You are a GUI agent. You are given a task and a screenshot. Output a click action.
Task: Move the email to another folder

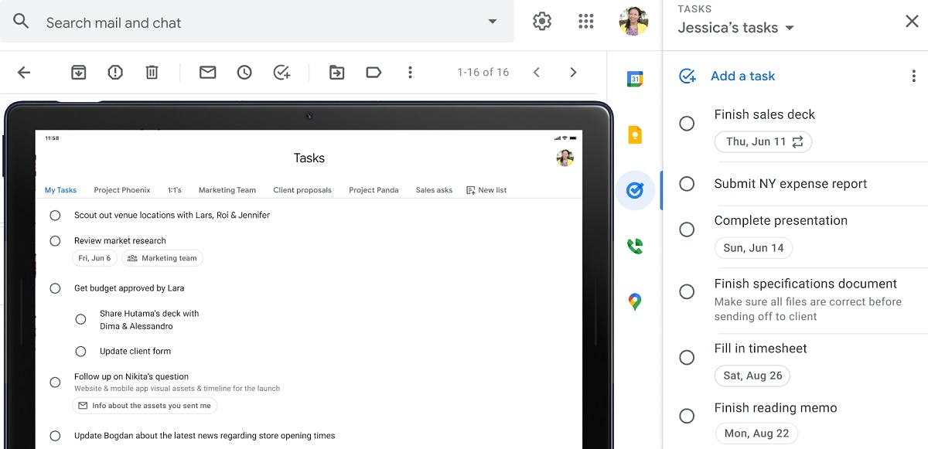tap(336, 72)
